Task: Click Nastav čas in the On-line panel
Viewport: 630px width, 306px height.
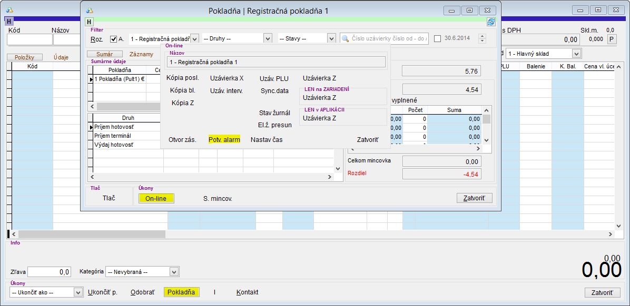Action: coord(267,140)
